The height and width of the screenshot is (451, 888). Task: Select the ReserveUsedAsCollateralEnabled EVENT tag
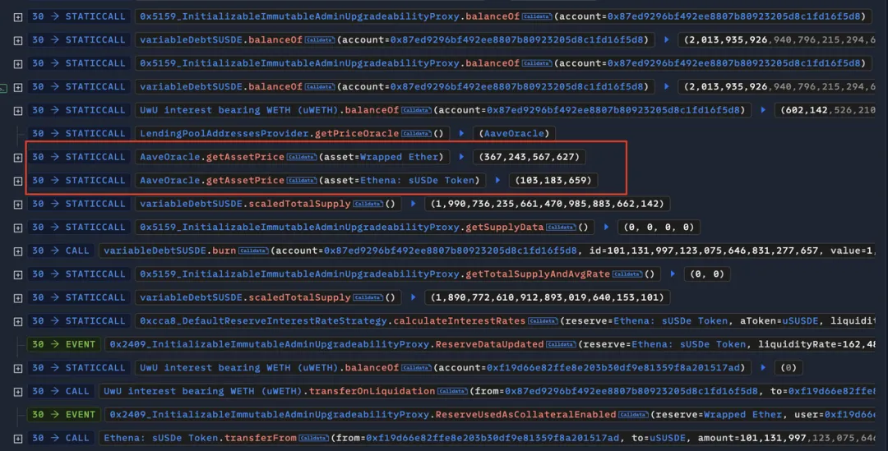[63, 415]
